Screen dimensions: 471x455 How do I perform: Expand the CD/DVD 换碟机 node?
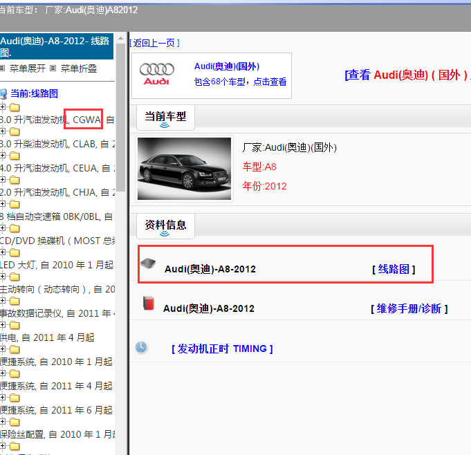(2, 228)
